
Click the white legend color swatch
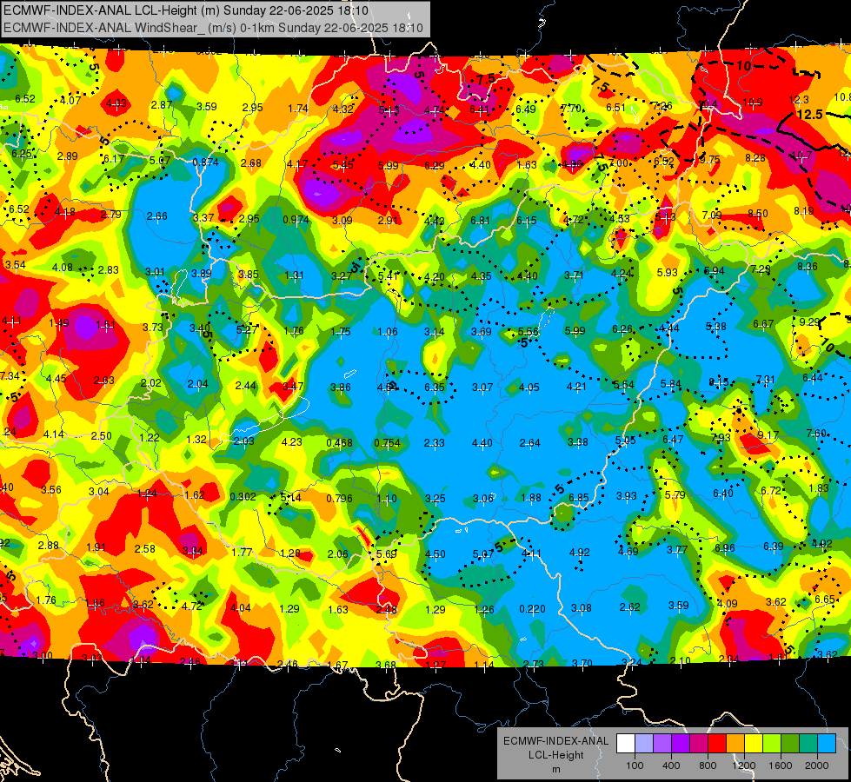pos(626,744)
